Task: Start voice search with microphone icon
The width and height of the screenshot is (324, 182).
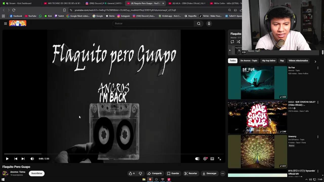Action: (x=209, y=24)
